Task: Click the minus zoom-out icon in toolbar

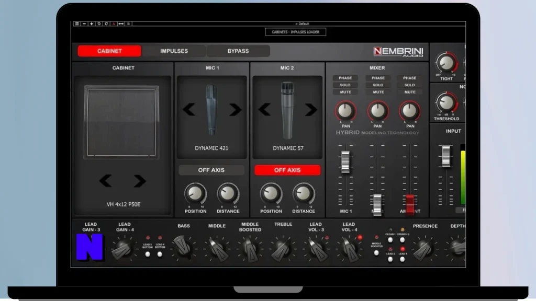Action: point(84,24)
